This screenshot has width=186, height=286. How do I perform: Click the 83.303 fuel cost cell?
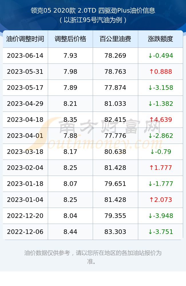click(x=115, y=232)
